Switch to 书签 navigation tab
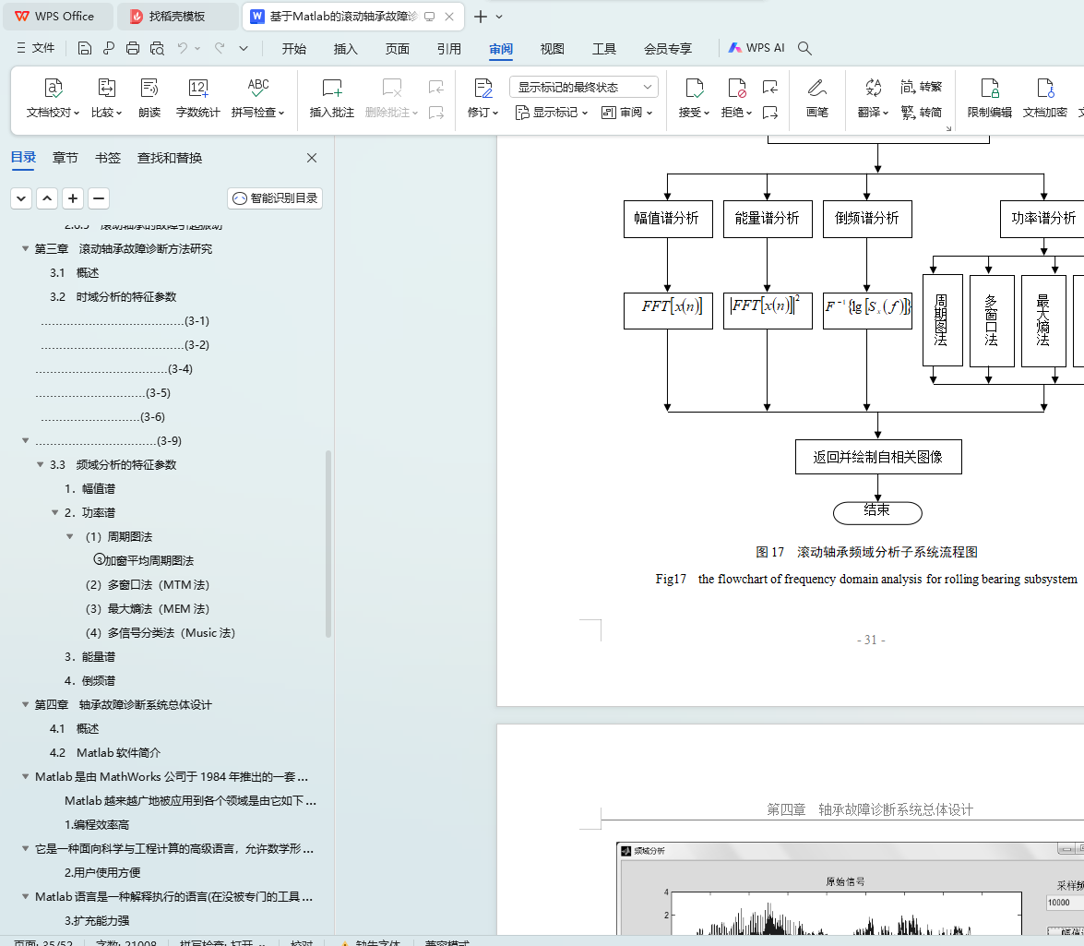Viewport: 1084px width, 946px height. 108,158
